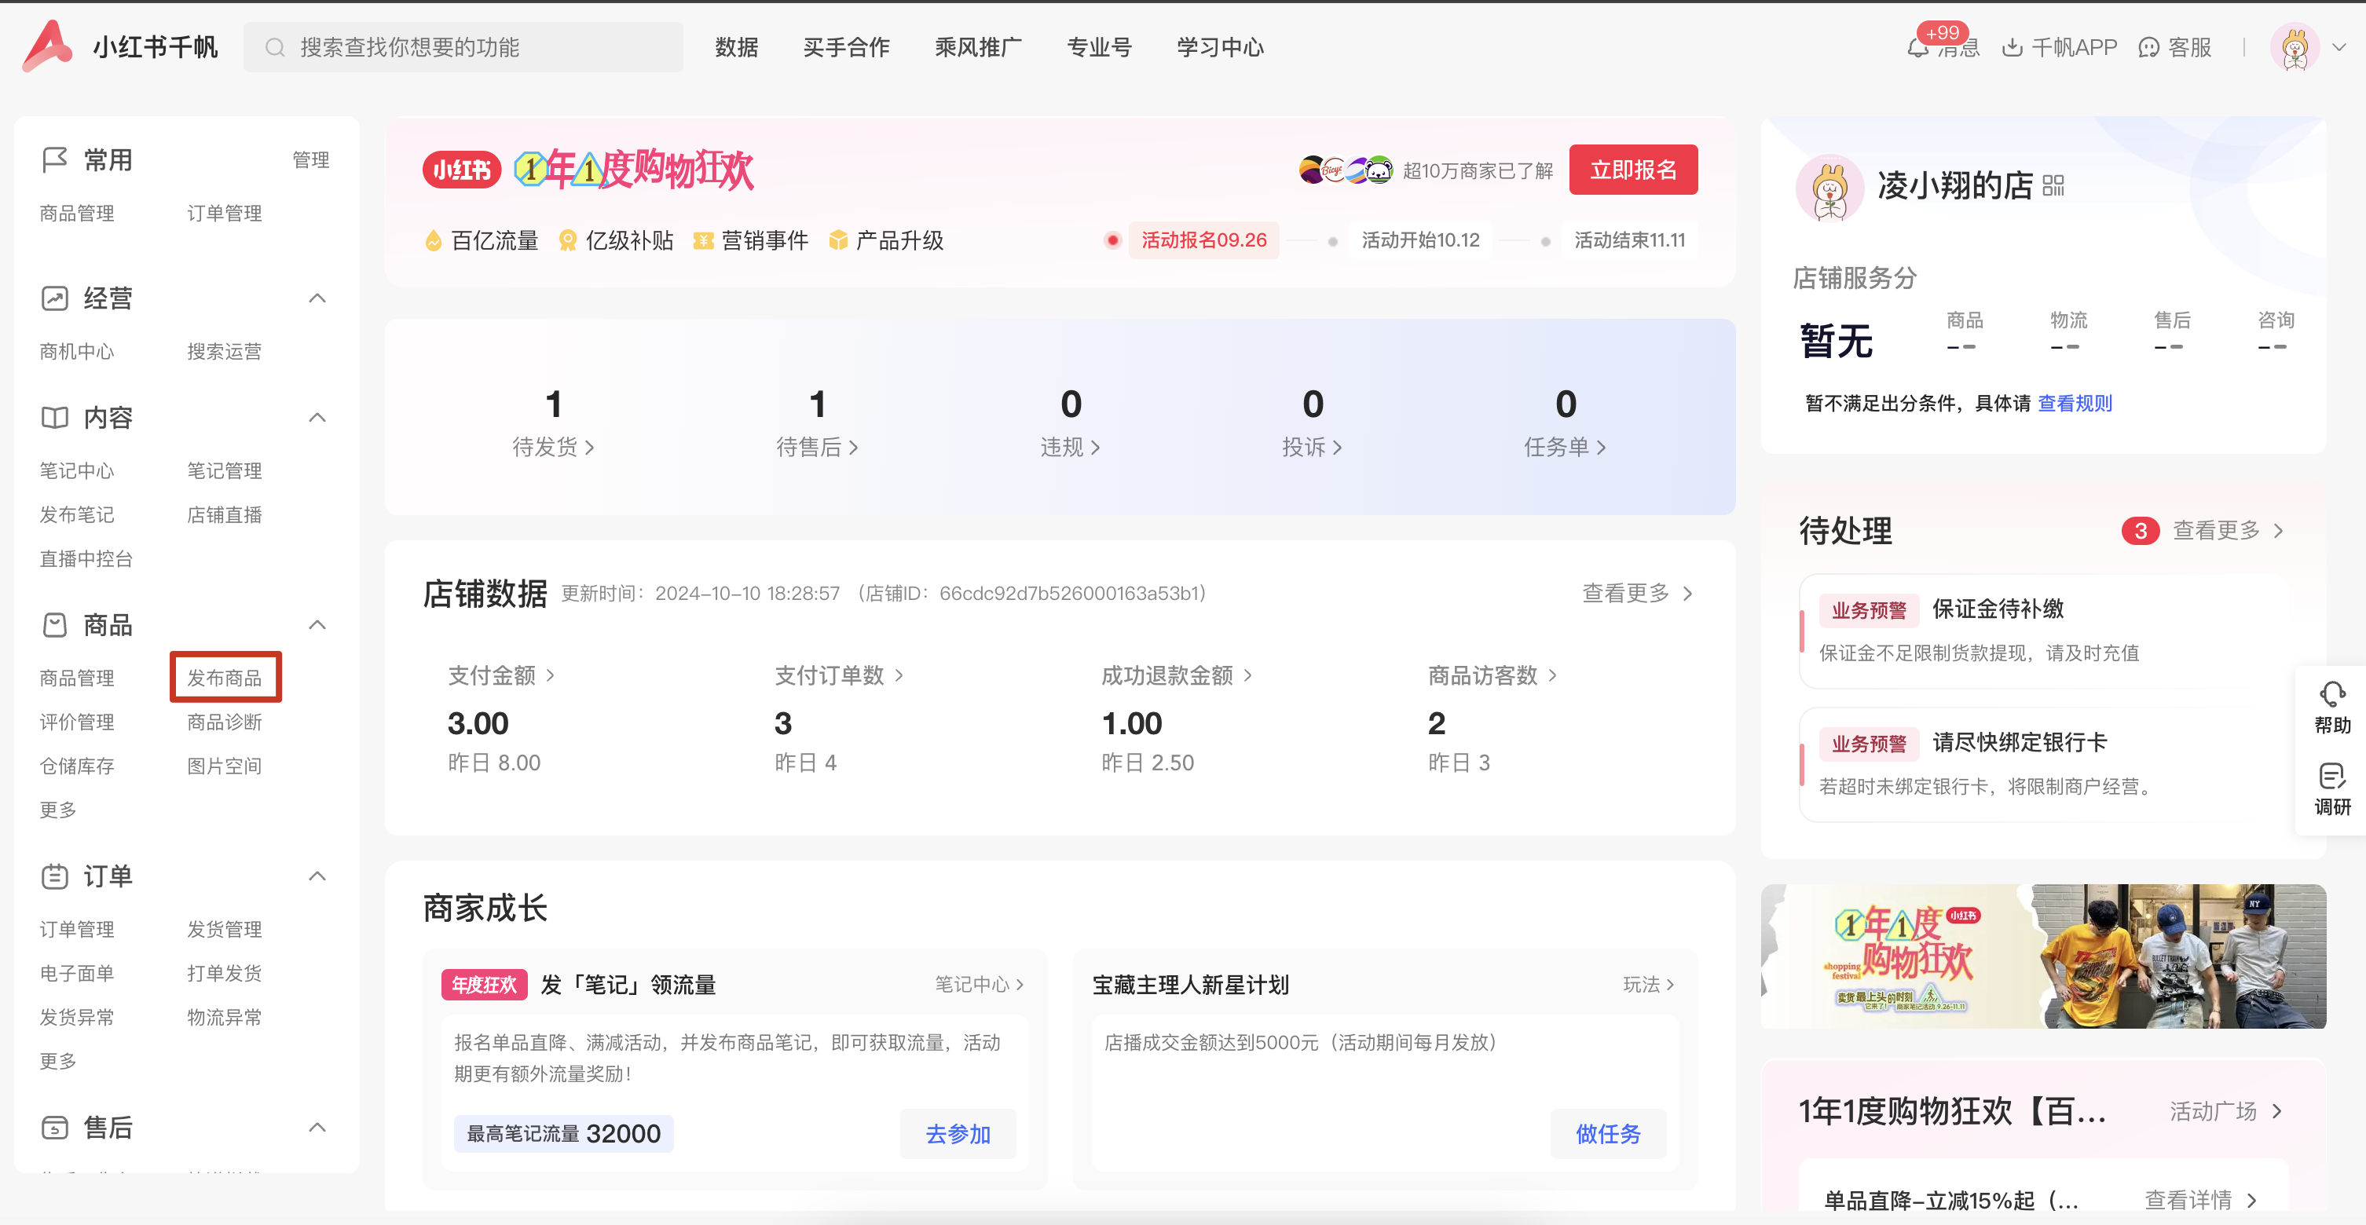Click the 营销事件 coupon icon

pos(702,240)
